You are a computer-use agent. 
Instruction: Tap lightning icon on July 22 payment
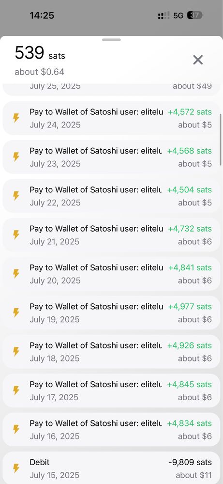[16, 196]
